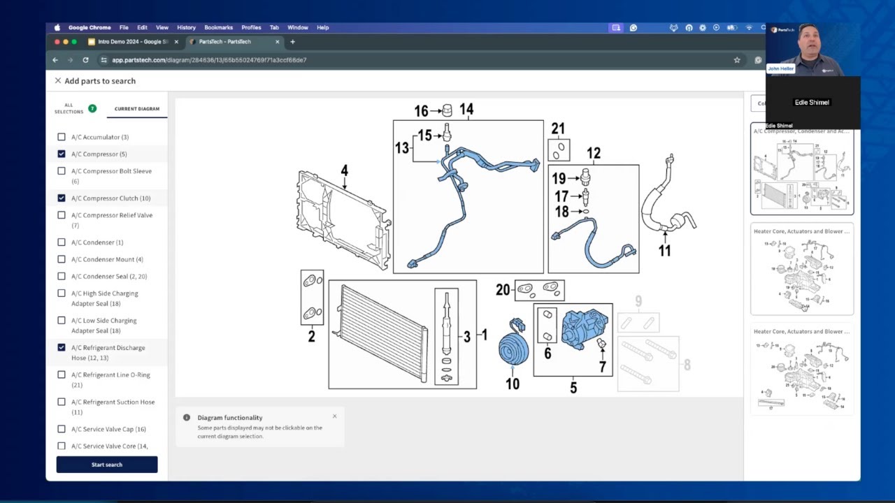Click relief valve part 7 in diagram

coord(601,344)
